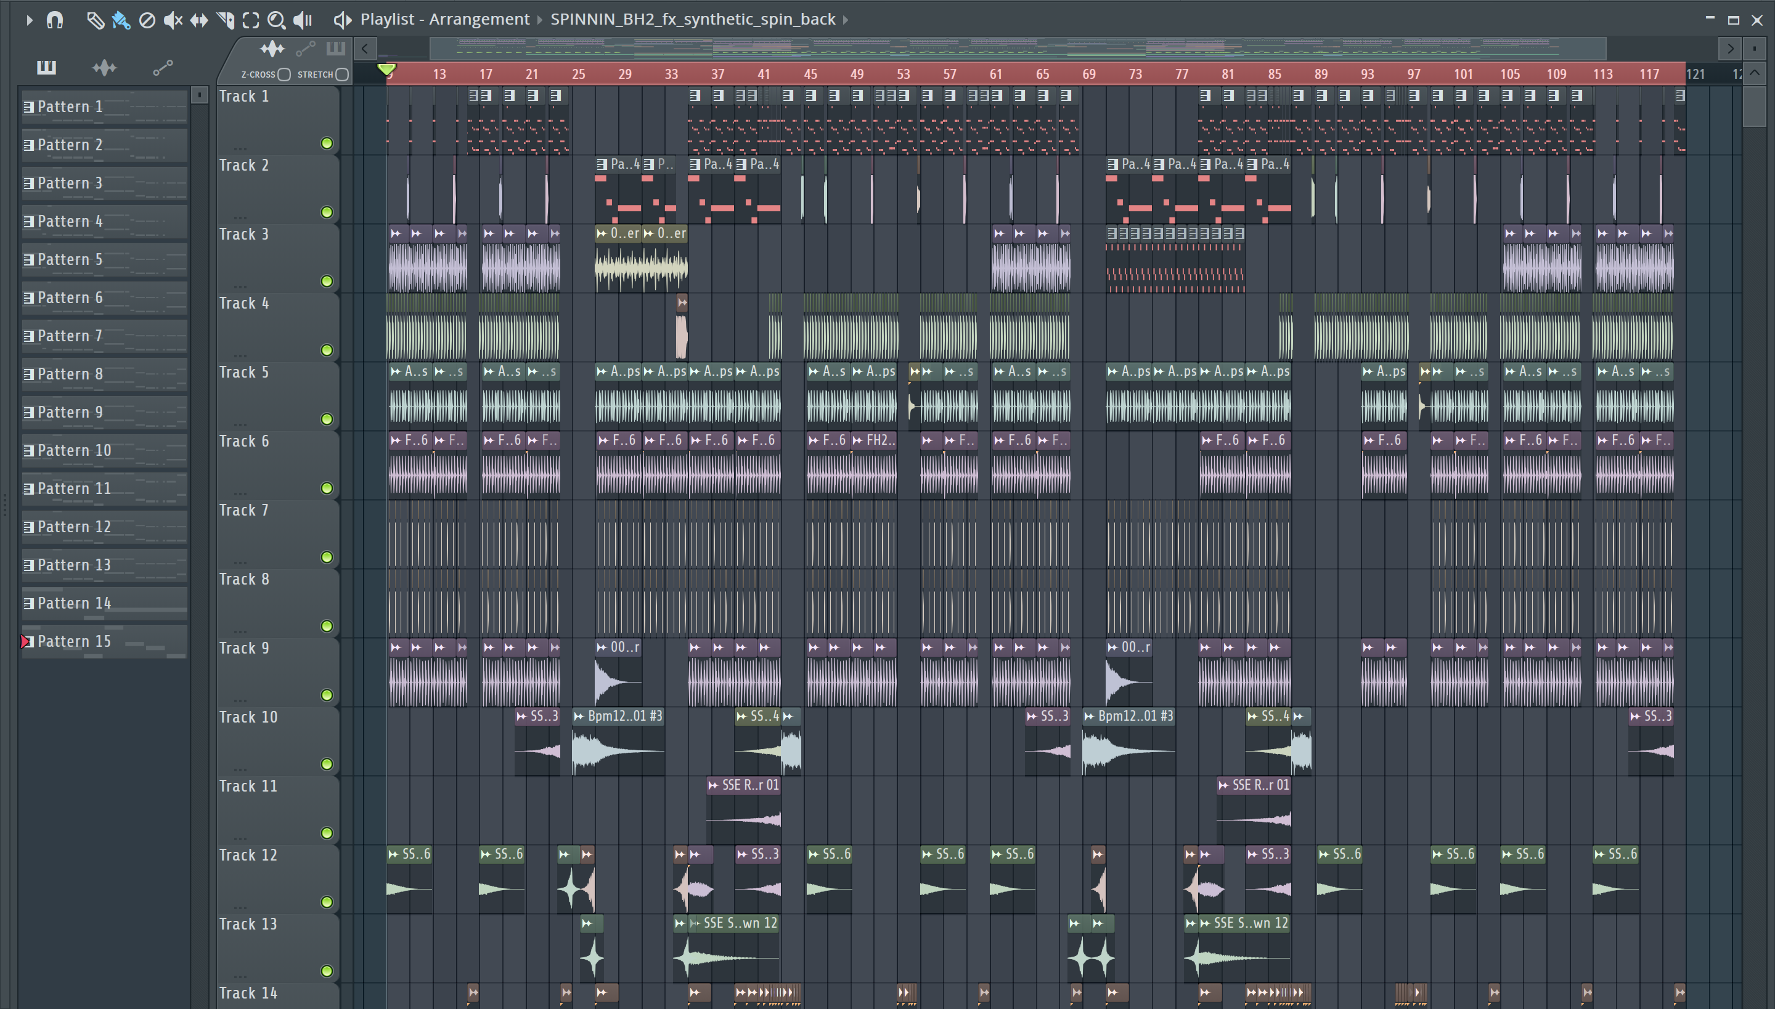Screen dimensions: 1775x1009
Task: Open menu of first SS..6 clip on Track 12
Action: [393, 854]
